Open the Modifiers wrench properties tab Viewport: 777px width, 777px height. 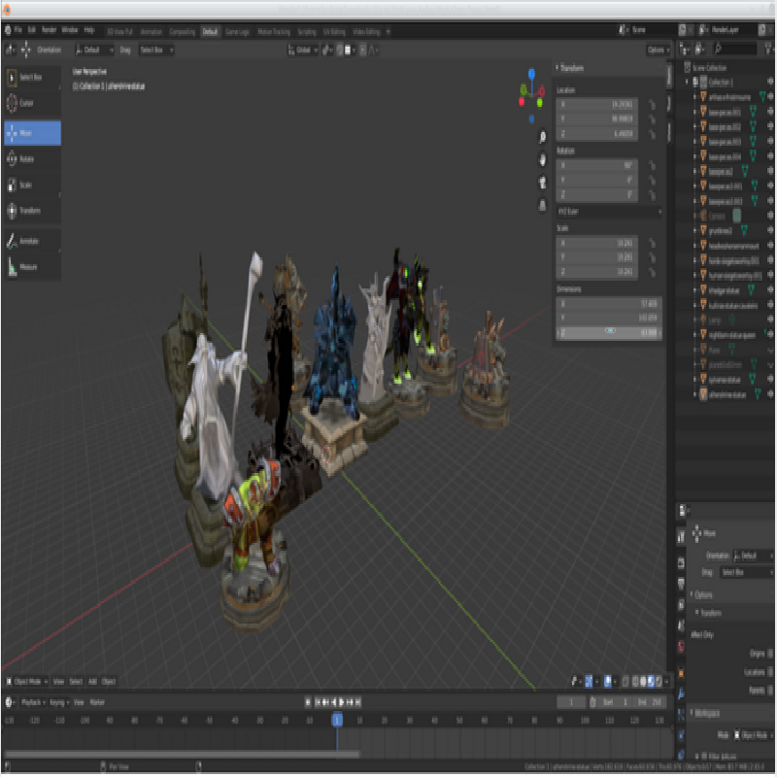click(x=681, y=694)
